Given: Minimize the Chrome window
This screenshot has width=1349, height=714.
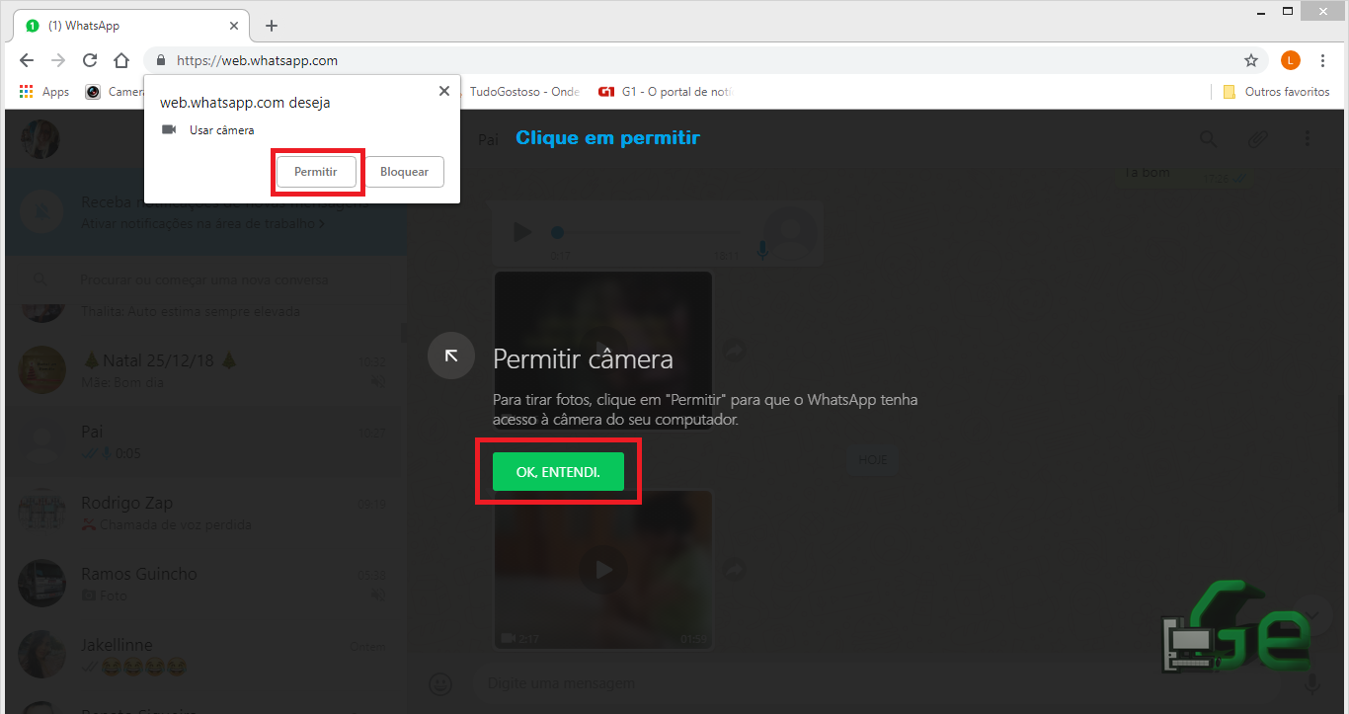Looking at the screenshot, I should [1263, 12].
